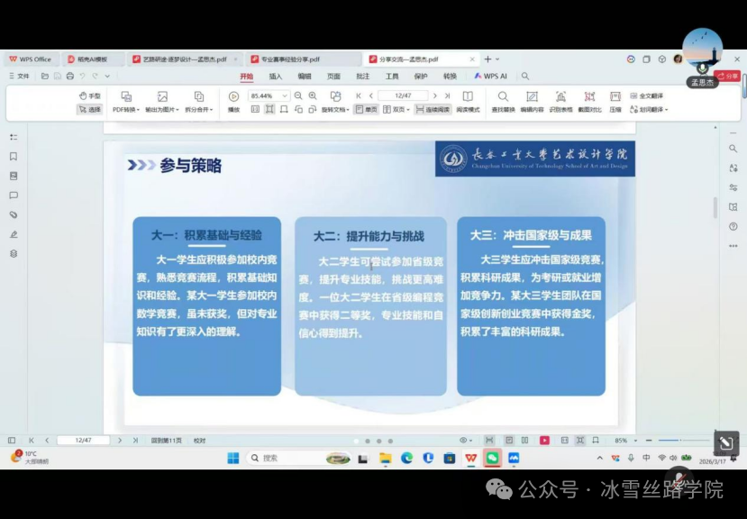This screenshot has width=747, height=519.
Task: Open the 查找替换 search tool
Action: click(x=503, y=102)
